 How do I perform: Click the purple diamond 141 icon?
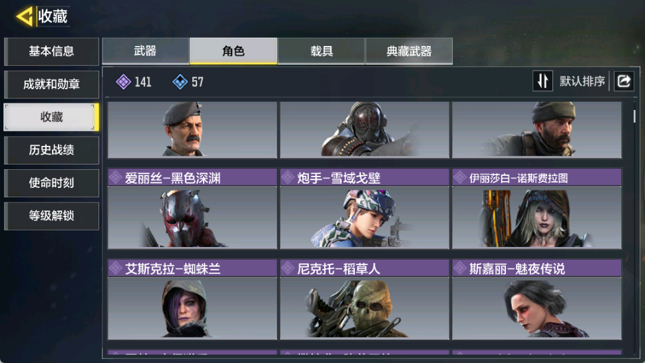click(123, 82)
